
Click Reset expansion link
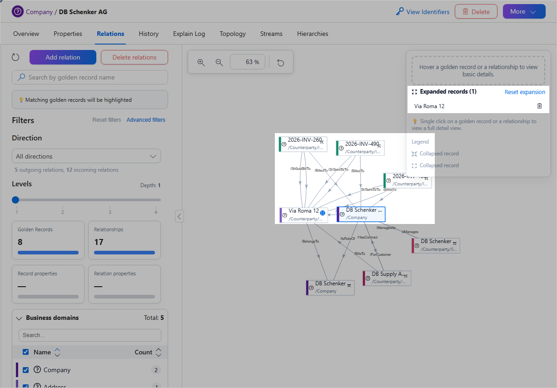pyautogui.click(x=525, y=92)
